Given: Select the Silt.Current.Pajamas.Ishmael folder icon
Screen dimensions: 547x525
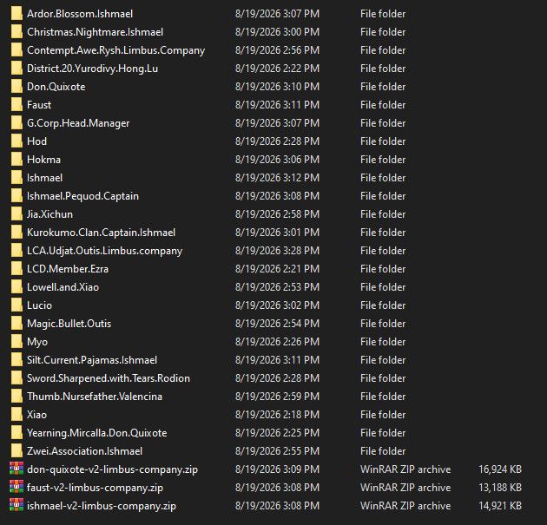Looking at the screenshot, I should [16, 360].
